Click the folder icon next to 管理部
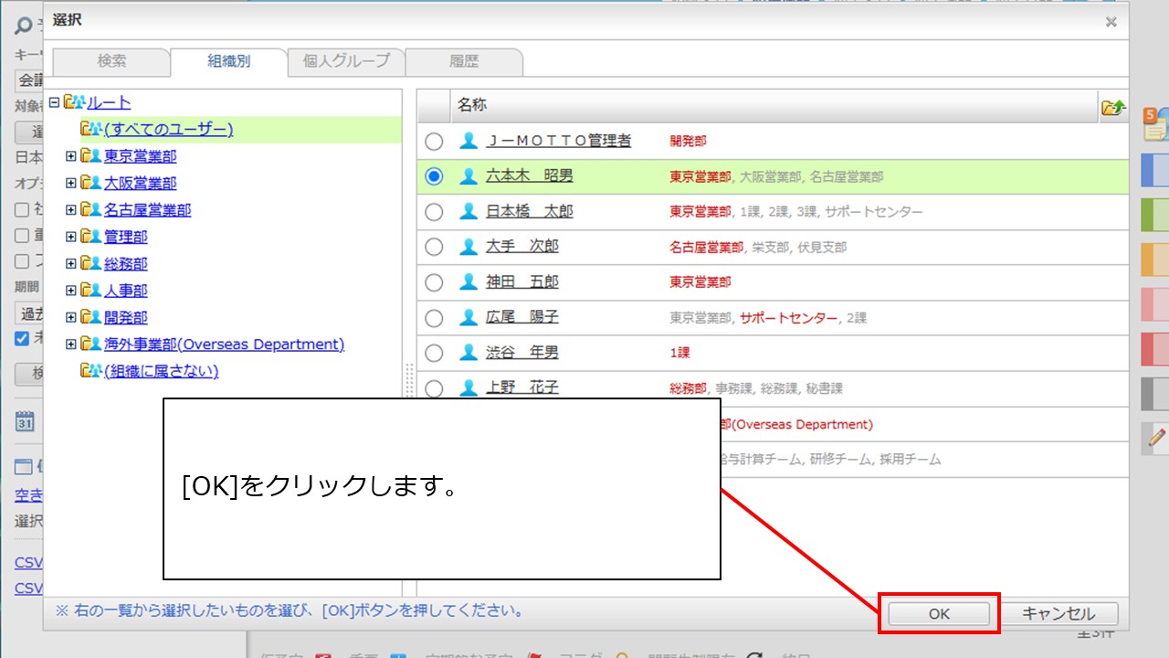The width and height of the screenshot is (1169, 658). point(91,237)
